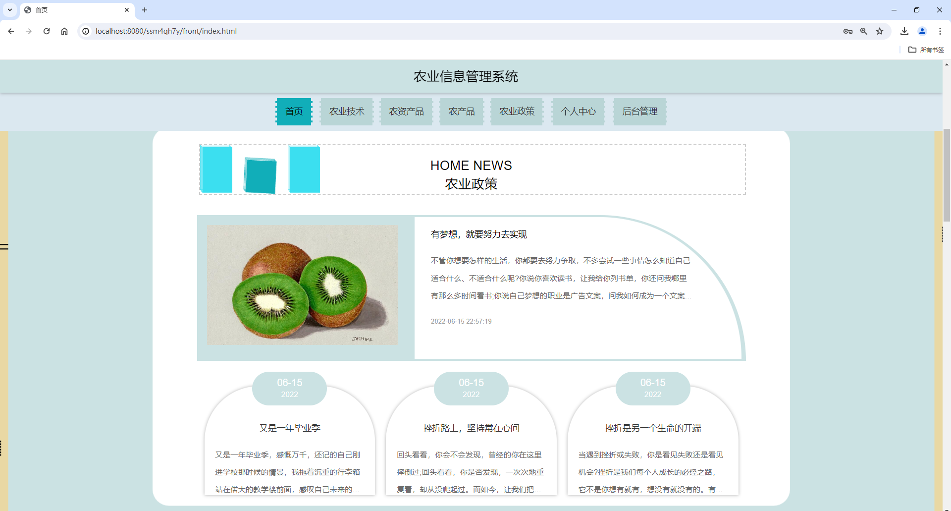Image resolution: width=951 pixels, height=511 pixels.
Task: Bookmark this page using the star icon
Action: pyautogui.click(x=880, y=31)
